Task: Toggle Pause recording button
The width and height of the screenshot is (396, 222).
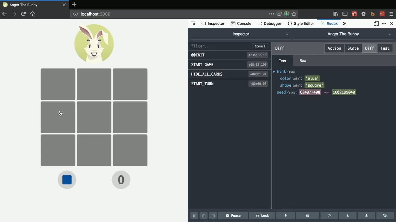Action: click(x=233, y=216)
